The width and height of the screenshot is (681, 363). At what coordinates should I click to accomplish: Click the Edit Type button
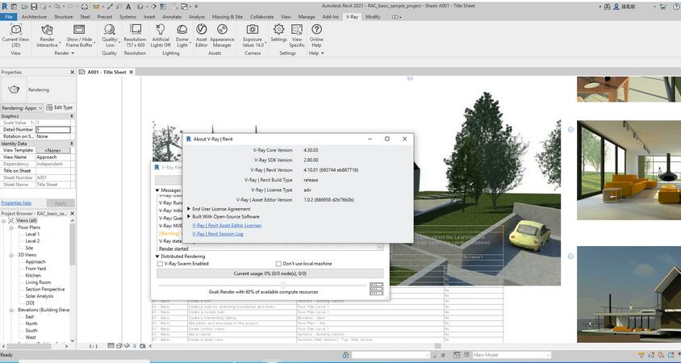pos(60,107)
